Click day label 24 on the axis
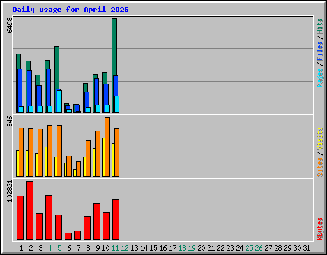Screen dimensions: 327x255 [x=240, y=248]
